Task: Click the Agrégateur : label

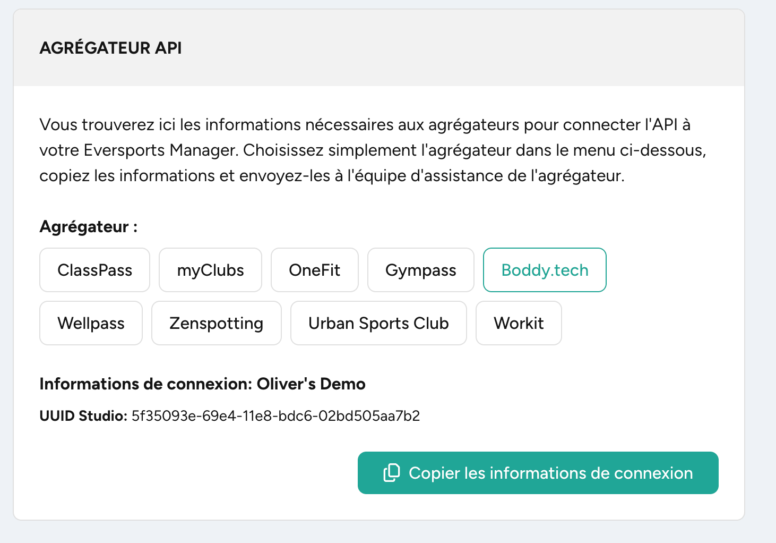Action: (x=89, y=227)
